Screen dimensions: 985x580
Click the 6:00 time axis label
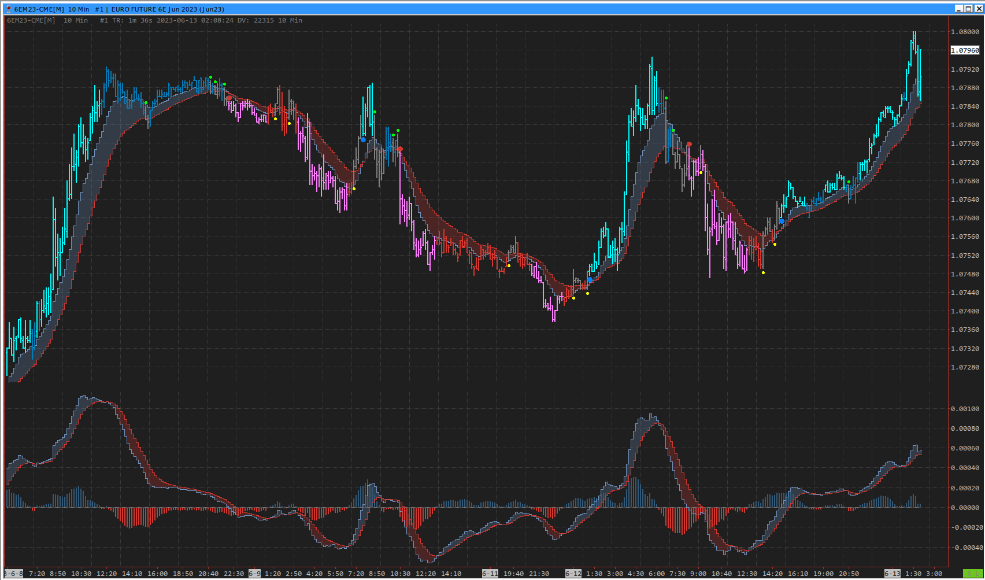657,574
